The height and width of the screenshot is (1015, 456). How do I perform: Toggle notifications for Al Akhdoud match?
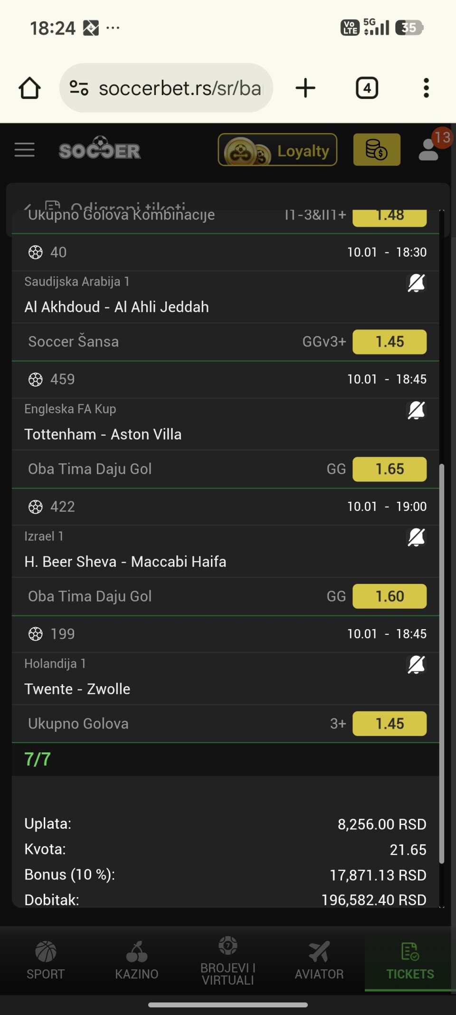pos(416,283)
